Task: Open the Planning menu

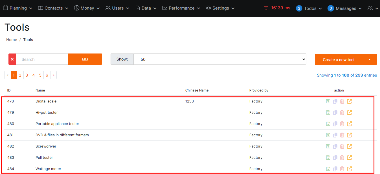Action: point(18,8)
